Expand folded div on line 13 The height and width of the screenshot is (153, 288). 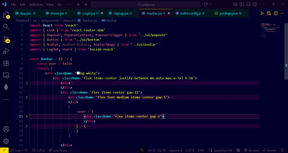pos(27,83)
